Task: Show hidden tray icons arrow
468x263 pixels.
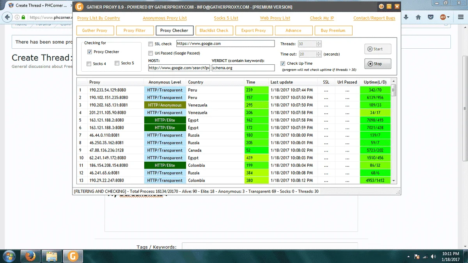Action: click(x=408, y=256)
